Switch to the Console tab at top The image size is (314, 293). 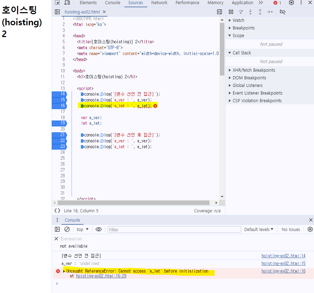113,3
